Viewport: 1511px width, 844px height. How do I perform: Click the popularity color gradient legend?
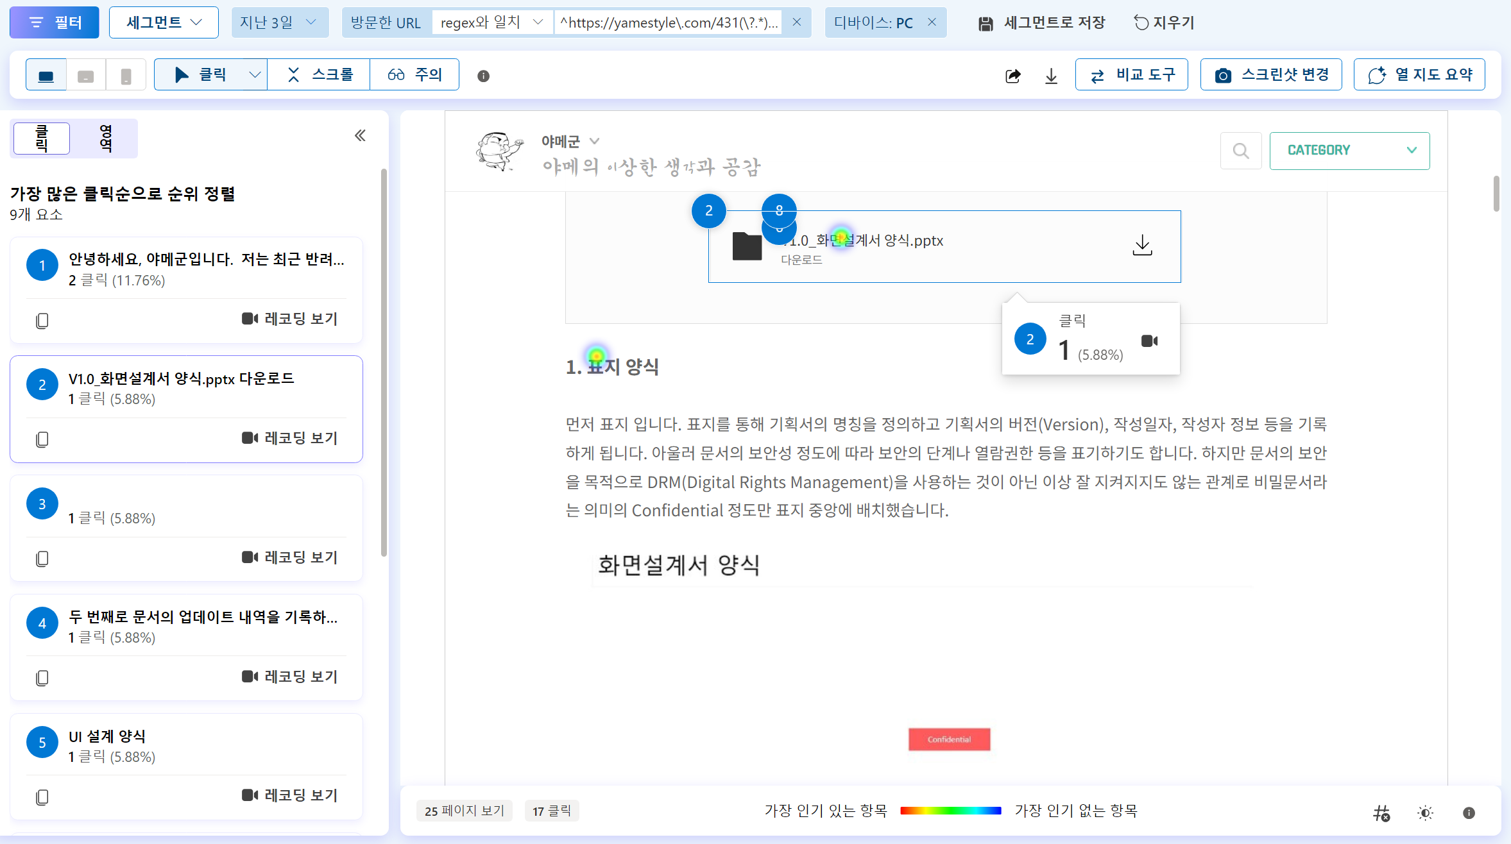point(950,811)
